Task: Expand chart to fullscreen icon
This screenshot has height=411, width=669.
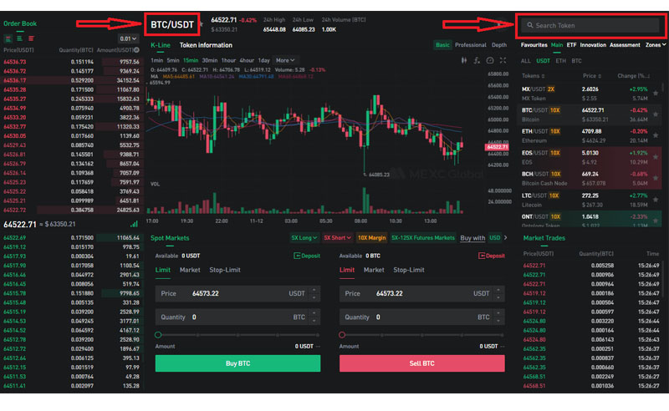Action: pos(503,60)
